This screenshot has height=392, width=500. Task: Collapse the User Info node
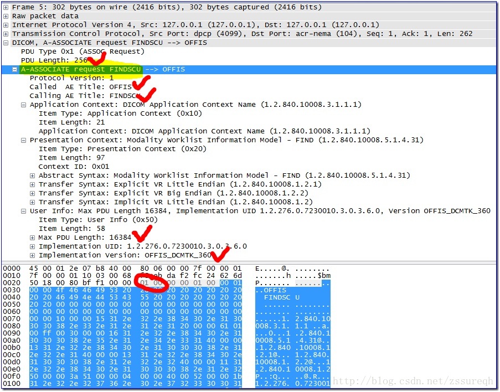tap(23, 211)
